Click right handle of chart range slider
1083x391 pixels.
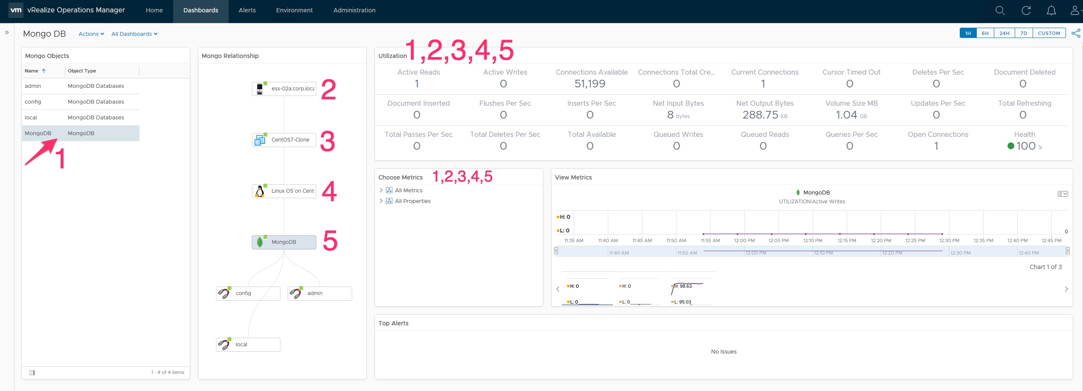click(1068, 251)
